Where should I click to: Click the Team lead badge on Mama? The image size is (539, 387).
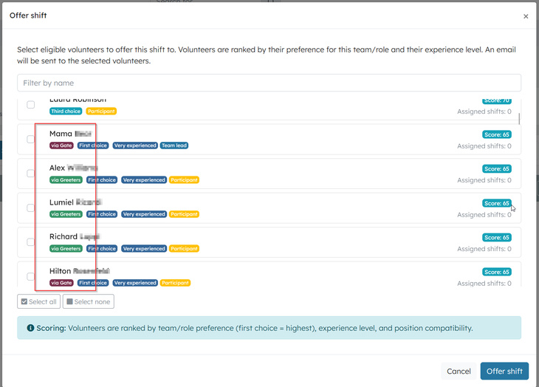click(x=174, y=145)
